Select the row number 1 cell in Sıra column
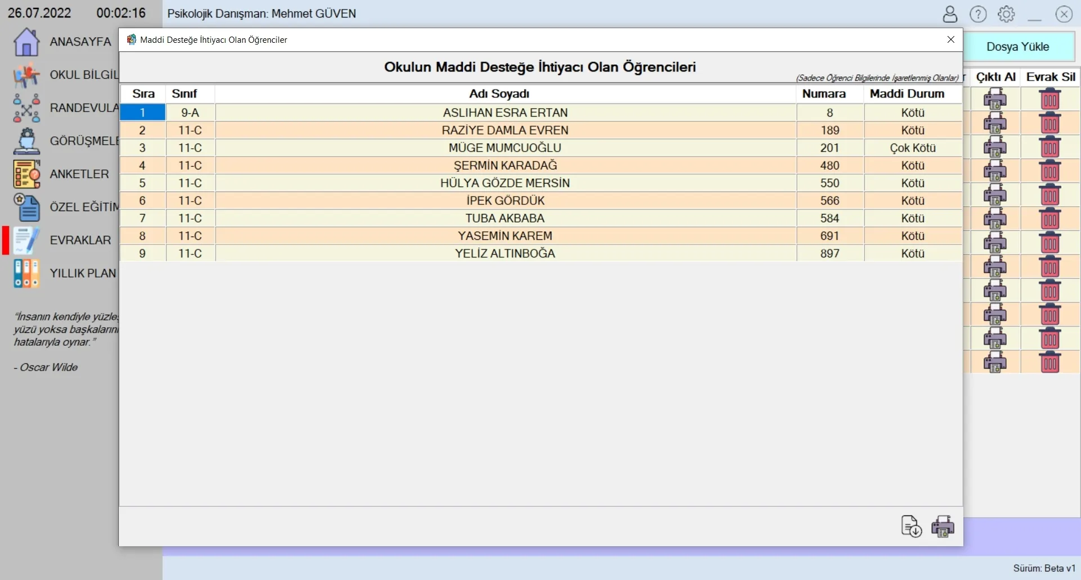Viewport: 1081px width, 580px height. pos(142,113)
